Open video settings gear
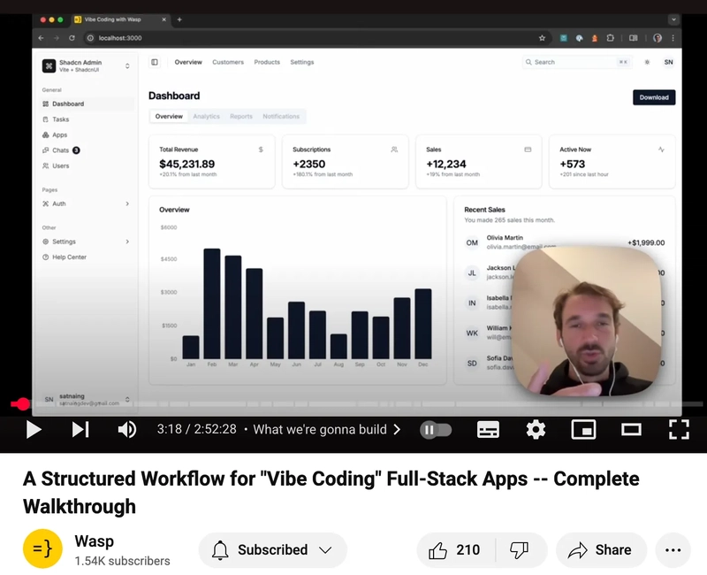Image resolution: width=707 pixels, height=575 pixels. [x=536, y=429]
